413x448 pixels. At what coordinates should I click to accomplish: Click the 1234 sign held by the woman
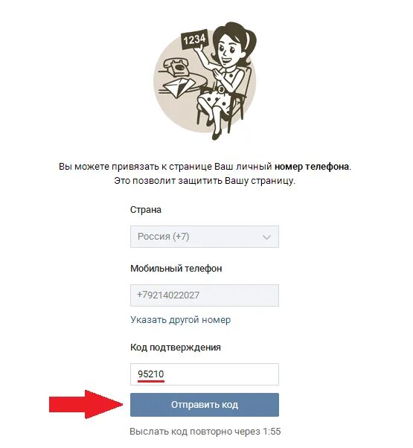(194, 39)
